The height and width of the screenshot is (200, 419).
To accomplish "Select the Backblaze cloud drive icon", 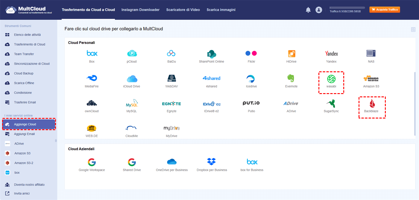I will [x=372, y=104].
